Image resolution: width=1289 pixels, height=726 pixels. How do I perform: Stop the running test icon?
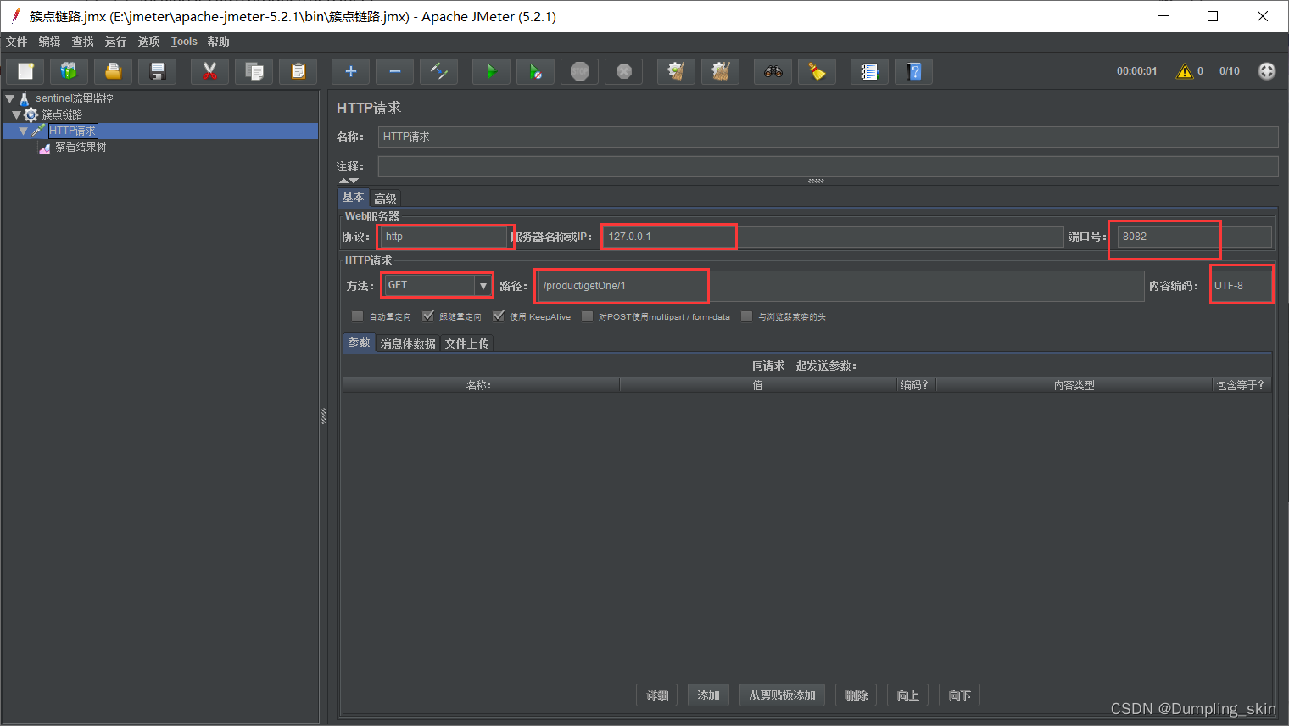pos(579,71)
